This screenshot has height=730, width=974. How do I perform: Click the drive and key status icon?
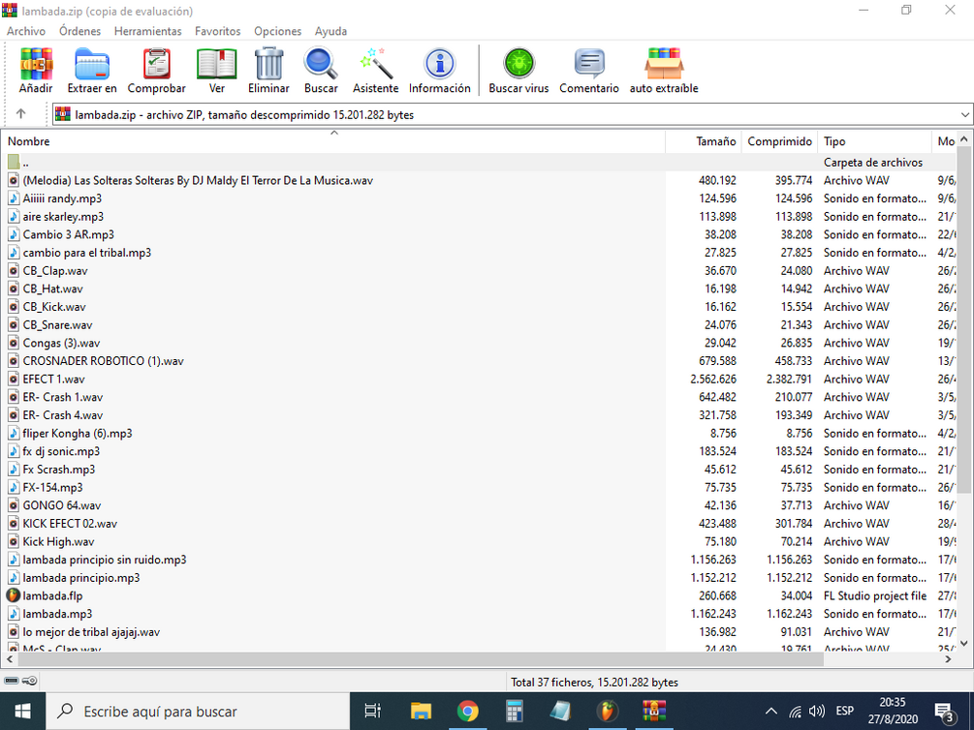[21, 681]
